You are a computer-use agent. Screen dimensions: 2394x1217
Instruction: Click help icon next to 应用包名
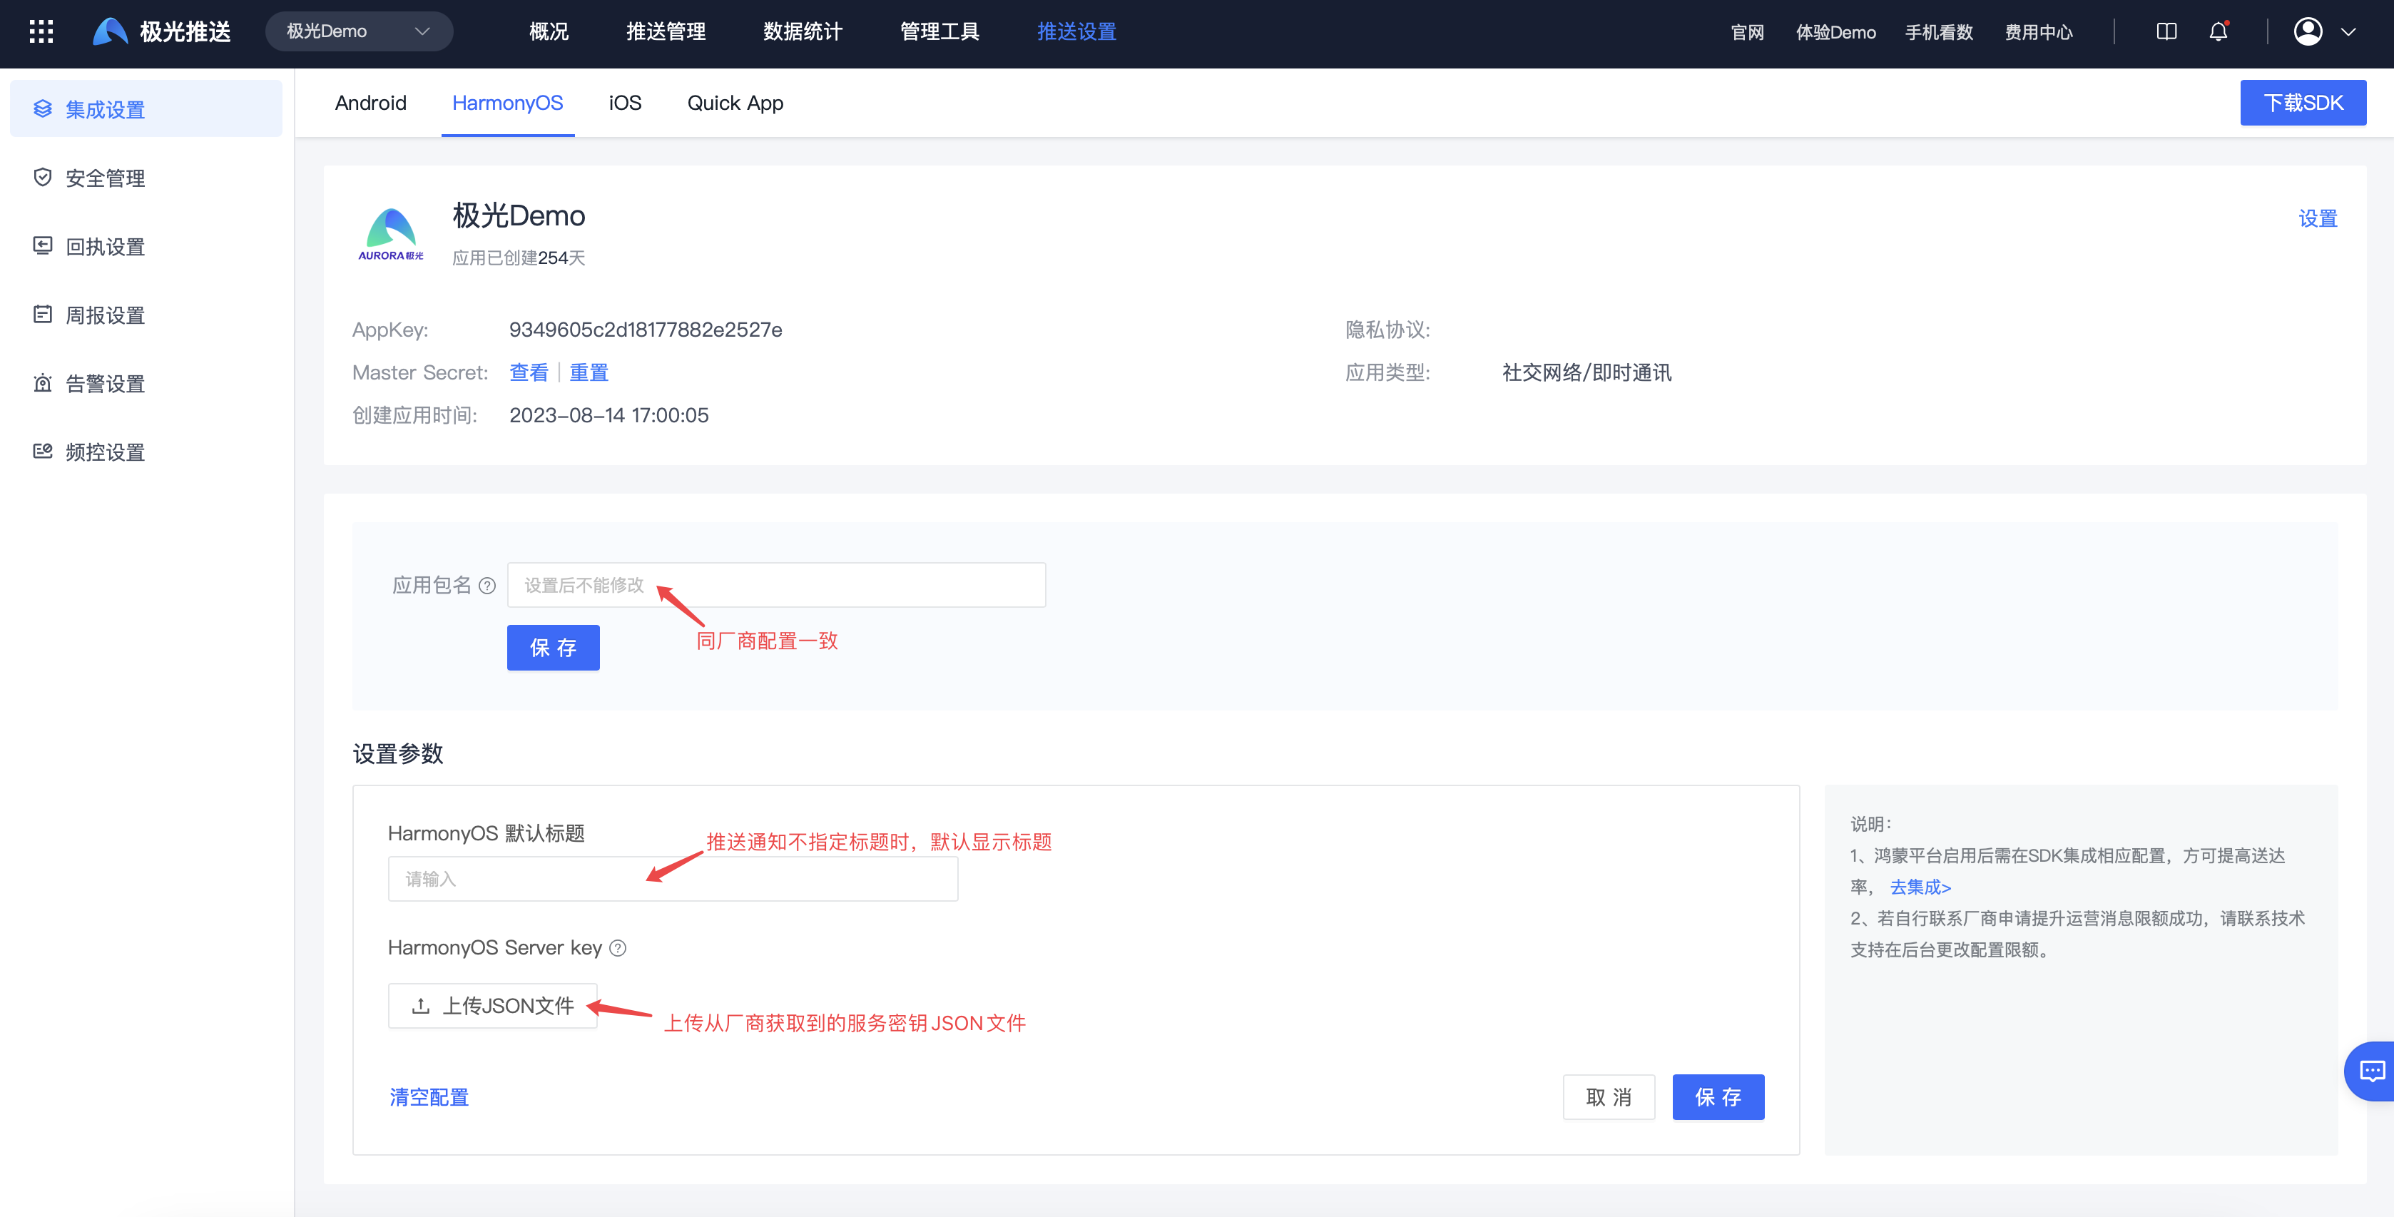[487, 586]
